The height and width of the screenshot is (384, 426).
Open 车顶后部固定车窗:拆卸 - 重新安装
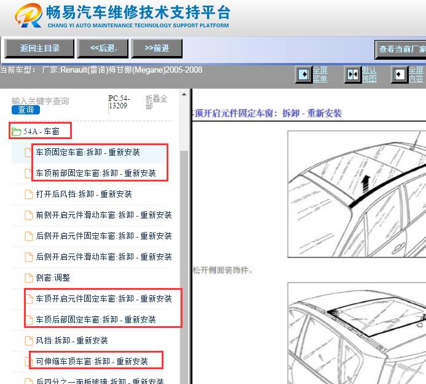[96, 319]
